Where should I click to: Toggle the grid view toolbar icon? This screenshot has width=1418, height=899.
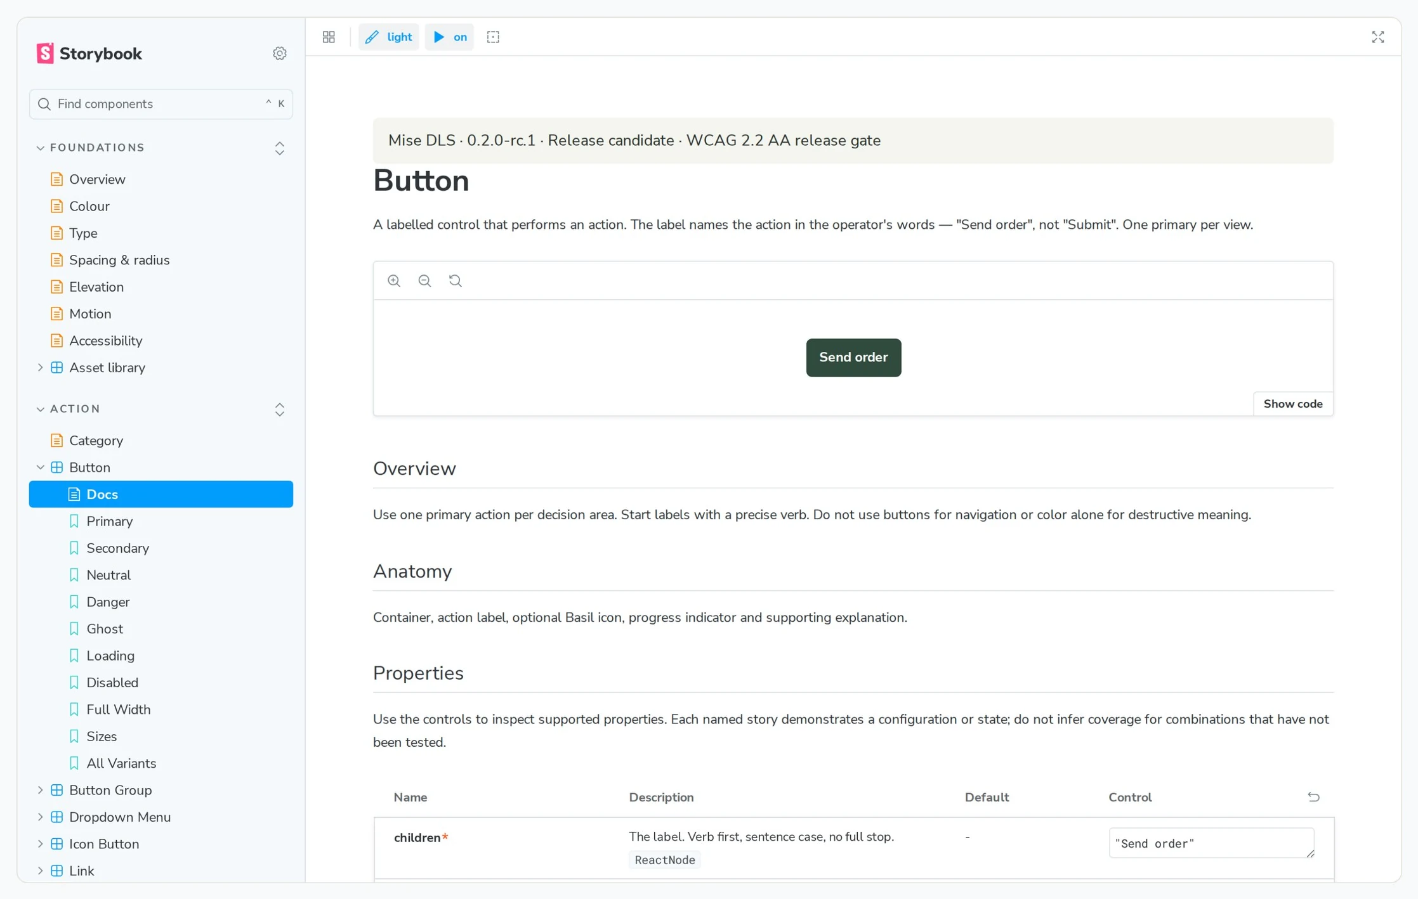point(329,37)
